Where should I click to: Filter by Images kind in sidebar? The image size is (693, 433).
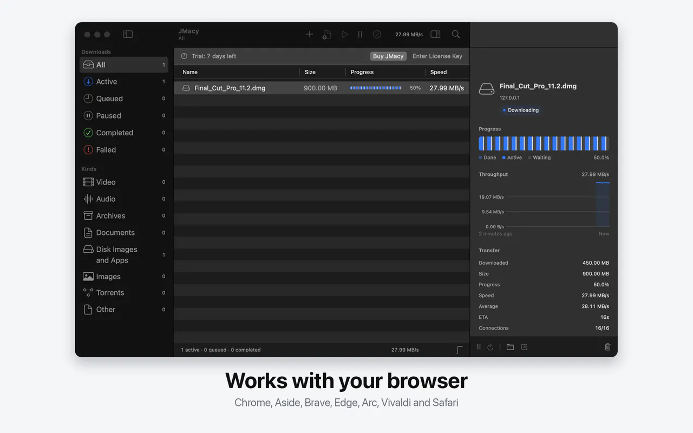(124, 277)
